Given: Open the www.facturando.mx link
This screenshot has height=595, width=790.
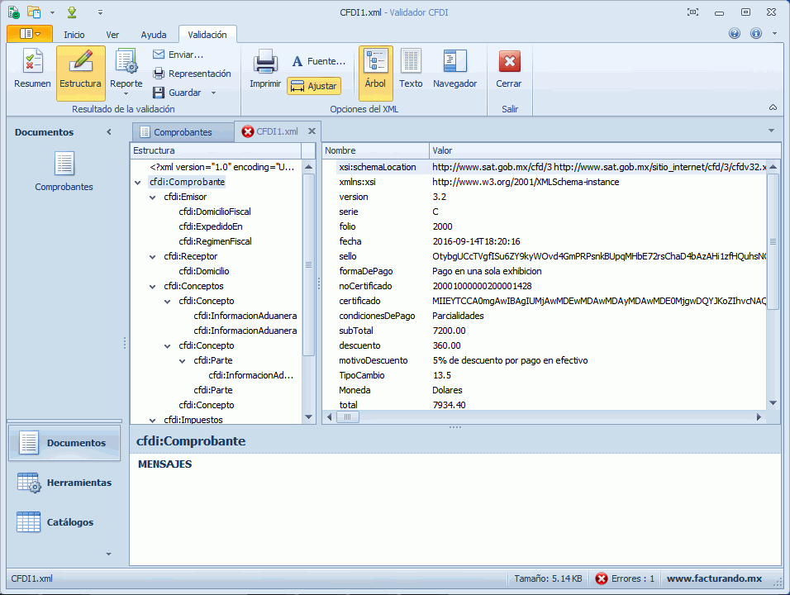Looking at the screenshot, I should coord(714,578).
